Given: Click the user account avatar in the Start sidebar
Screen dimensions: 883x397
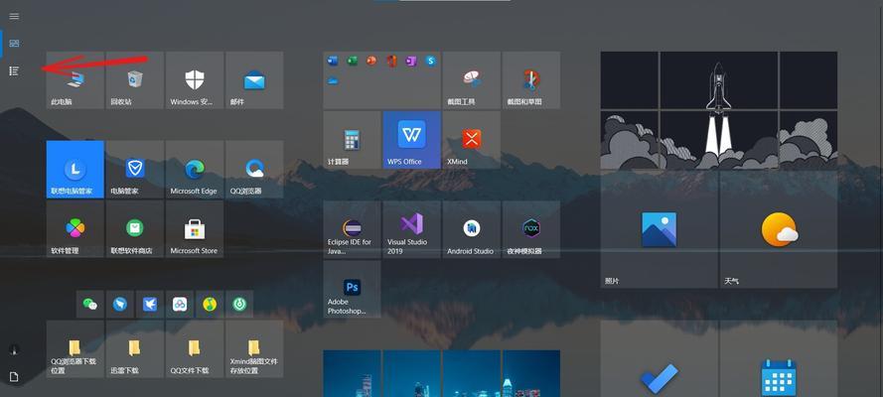Looking at the screenshot, I should [14, 349].
